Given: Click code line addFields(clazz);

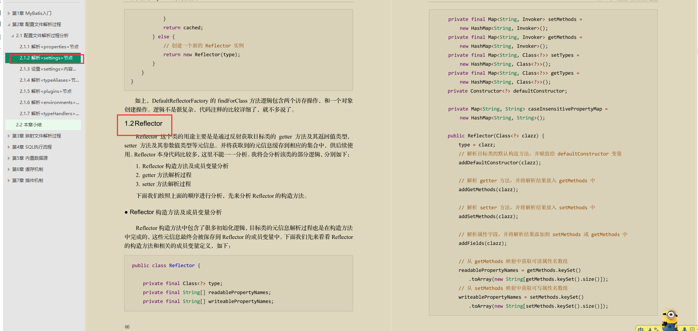Looking at the screenshot, I should (x=482, y=243).
